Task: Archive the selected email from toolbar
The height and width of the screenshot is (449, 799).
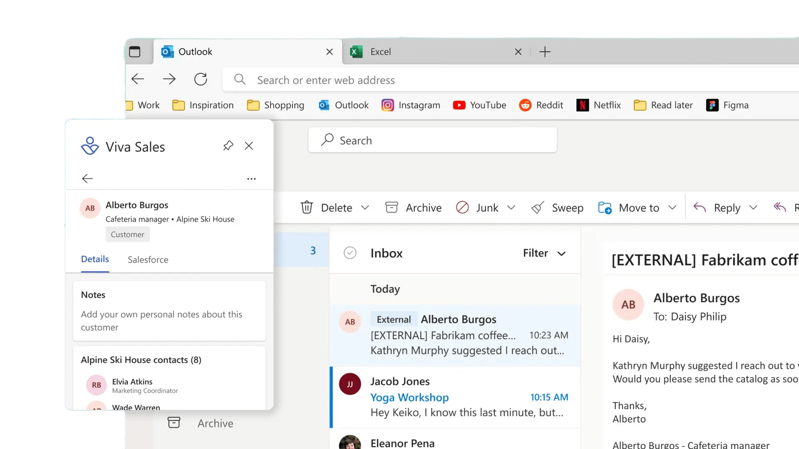Action: pyautogui.click(x=413, y=207)
